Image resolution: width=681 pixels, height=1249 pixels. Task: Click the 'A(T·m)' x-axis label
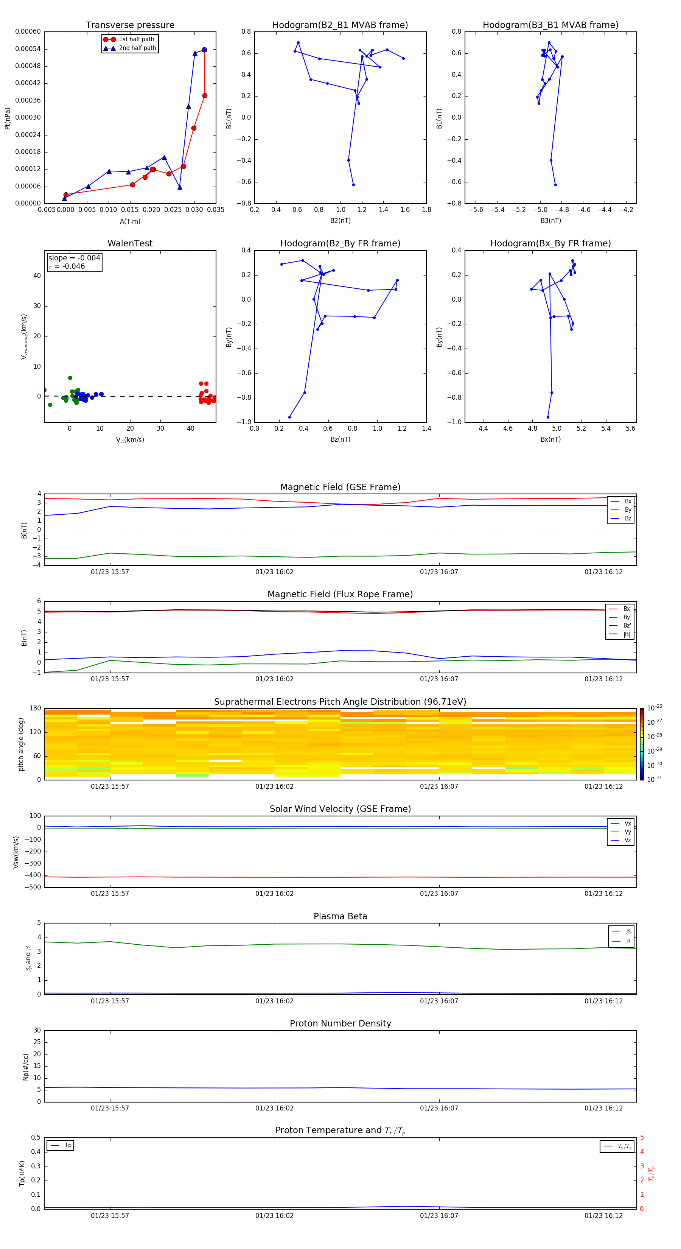click(130, 221)
